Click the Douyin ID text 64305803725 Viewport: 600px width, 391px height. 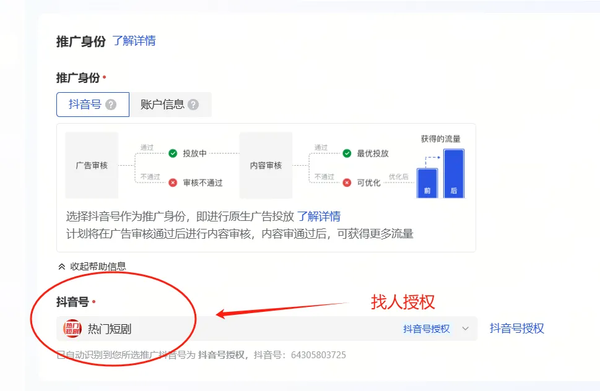(x=318, y=355)
